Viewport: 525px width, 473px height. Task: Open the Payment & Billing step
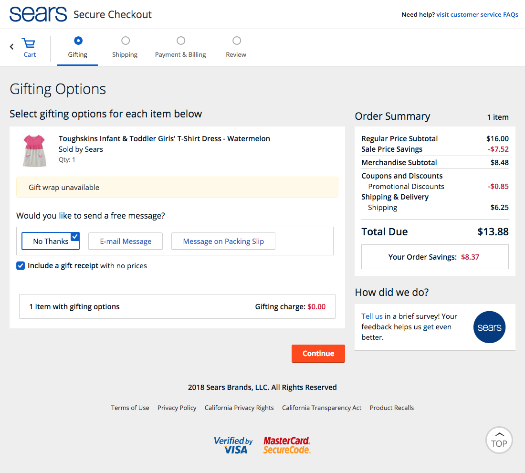[180, 54]
